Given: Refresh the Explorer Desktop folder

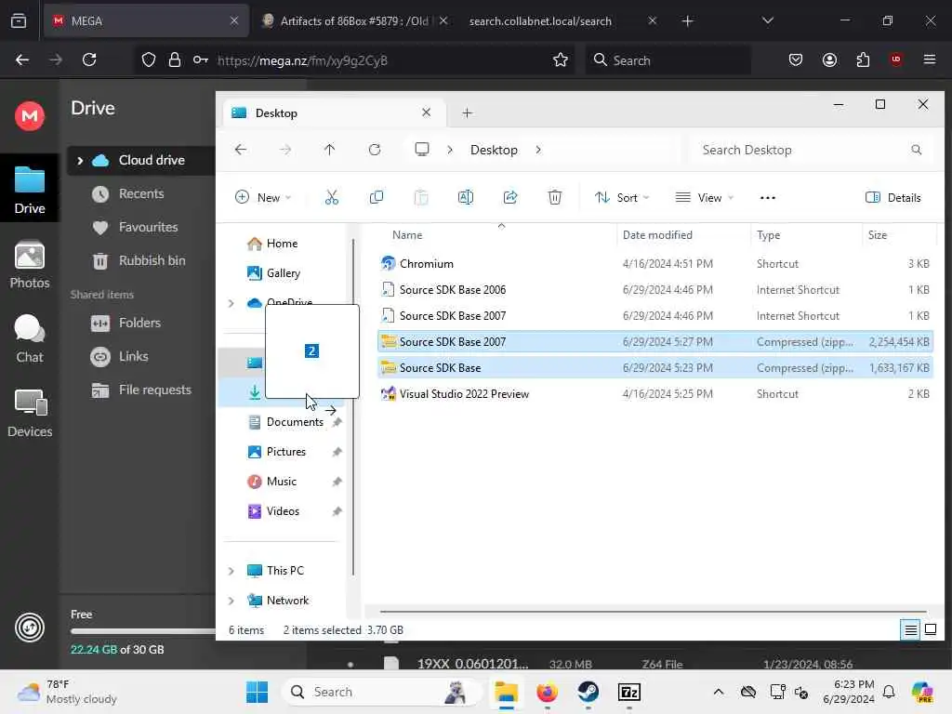Looking at the screenshot, I should click(375, 150).
